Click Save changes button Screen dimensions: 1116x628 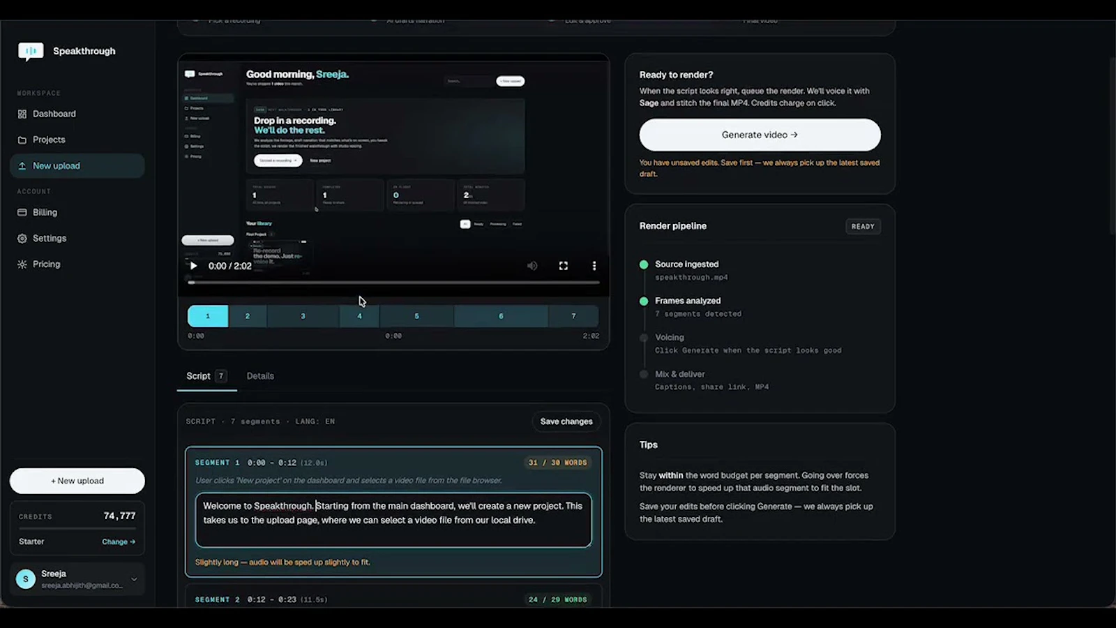click(566, 421)
